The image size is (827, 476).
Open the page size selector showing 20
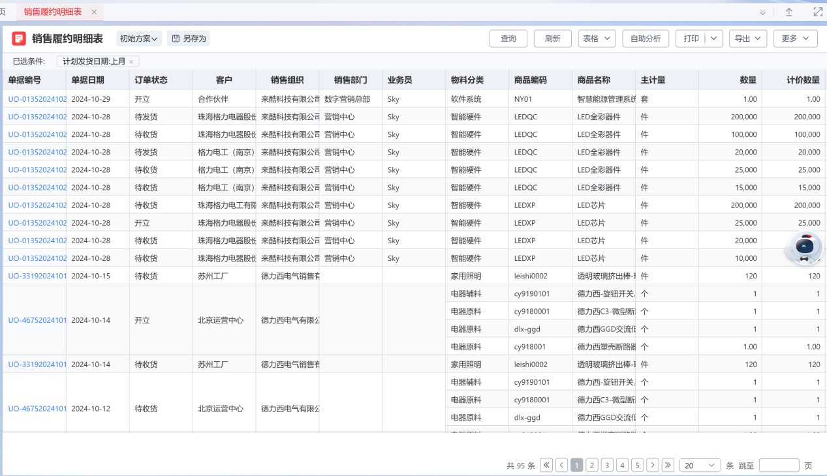point(700,466)
